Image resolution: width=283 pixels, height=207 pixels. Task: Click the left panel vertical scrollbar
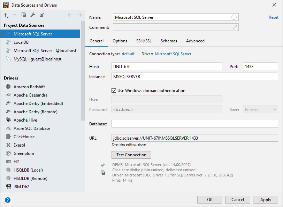pos(83,71)
